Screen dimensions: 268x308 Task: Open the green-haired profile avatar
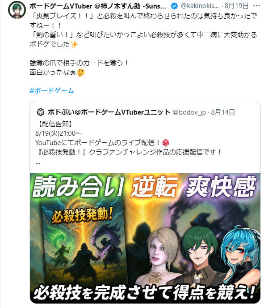(17, 10)
